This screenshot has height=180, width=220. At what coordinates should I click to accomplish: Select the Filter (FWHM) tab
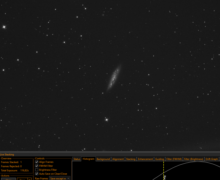pyautogui.click(x=174, y=159)
